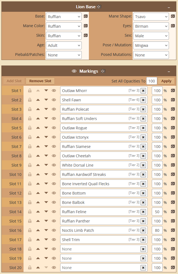Viewport: 178px width, 274px height.
Task: Randomize Mane Shape via dice icon
Action: [x=173, y=16]
